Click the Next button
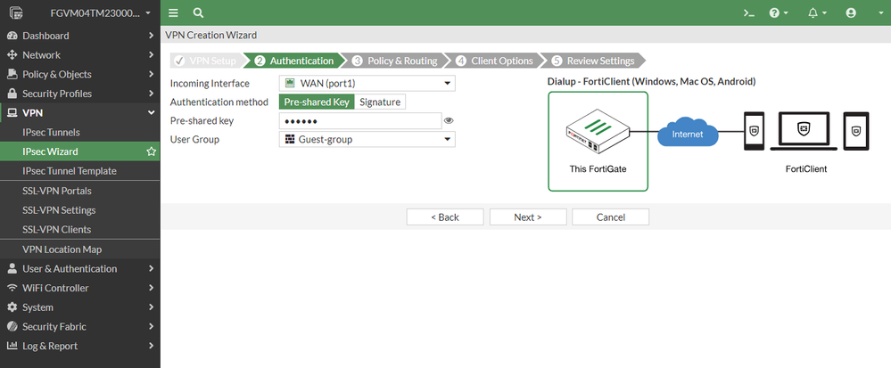Viewport: 891px width, 368px height. (x=528, y=217)
